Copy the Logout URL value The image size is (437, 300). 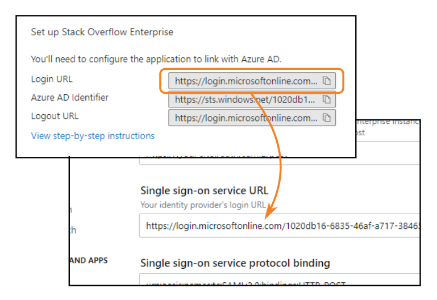[x=327, y=118]
